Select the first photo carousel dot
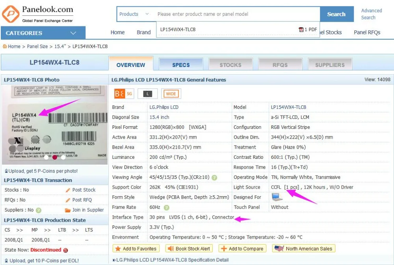Image resolution: width=394 pixels, height=265 pixels. click(46, 157)
